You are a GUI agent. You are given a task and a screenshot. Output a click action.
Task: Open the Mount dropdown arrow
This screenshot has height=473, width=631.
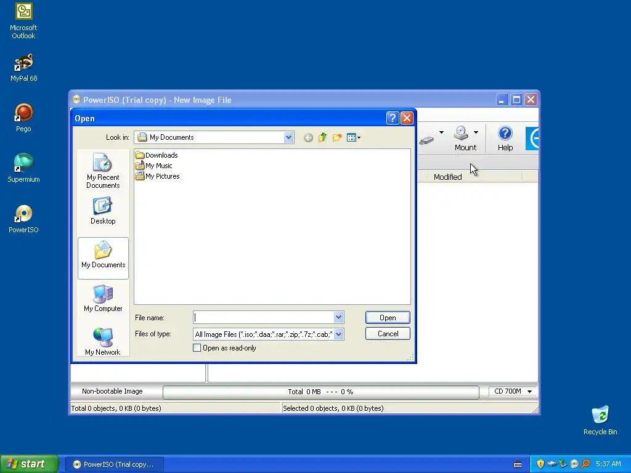(476, 132)
